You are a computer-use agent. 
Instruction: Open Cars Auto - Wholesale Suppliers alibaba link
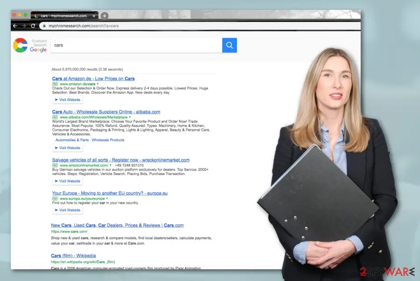click(x=106, y=112)
